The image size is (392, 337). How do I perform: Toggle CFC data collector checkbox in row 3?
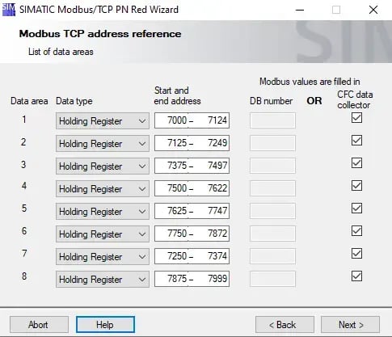point(356,163)
